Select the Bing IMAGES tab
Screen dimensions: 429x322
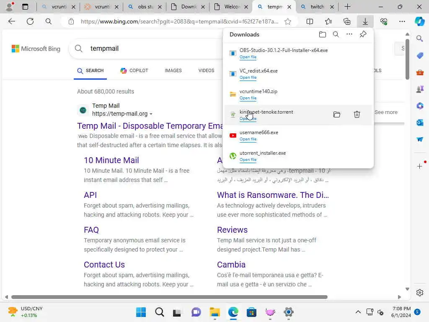[173, 70]
